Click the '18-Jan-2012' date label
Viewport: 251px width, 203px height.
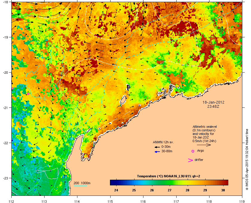point(213,102)
